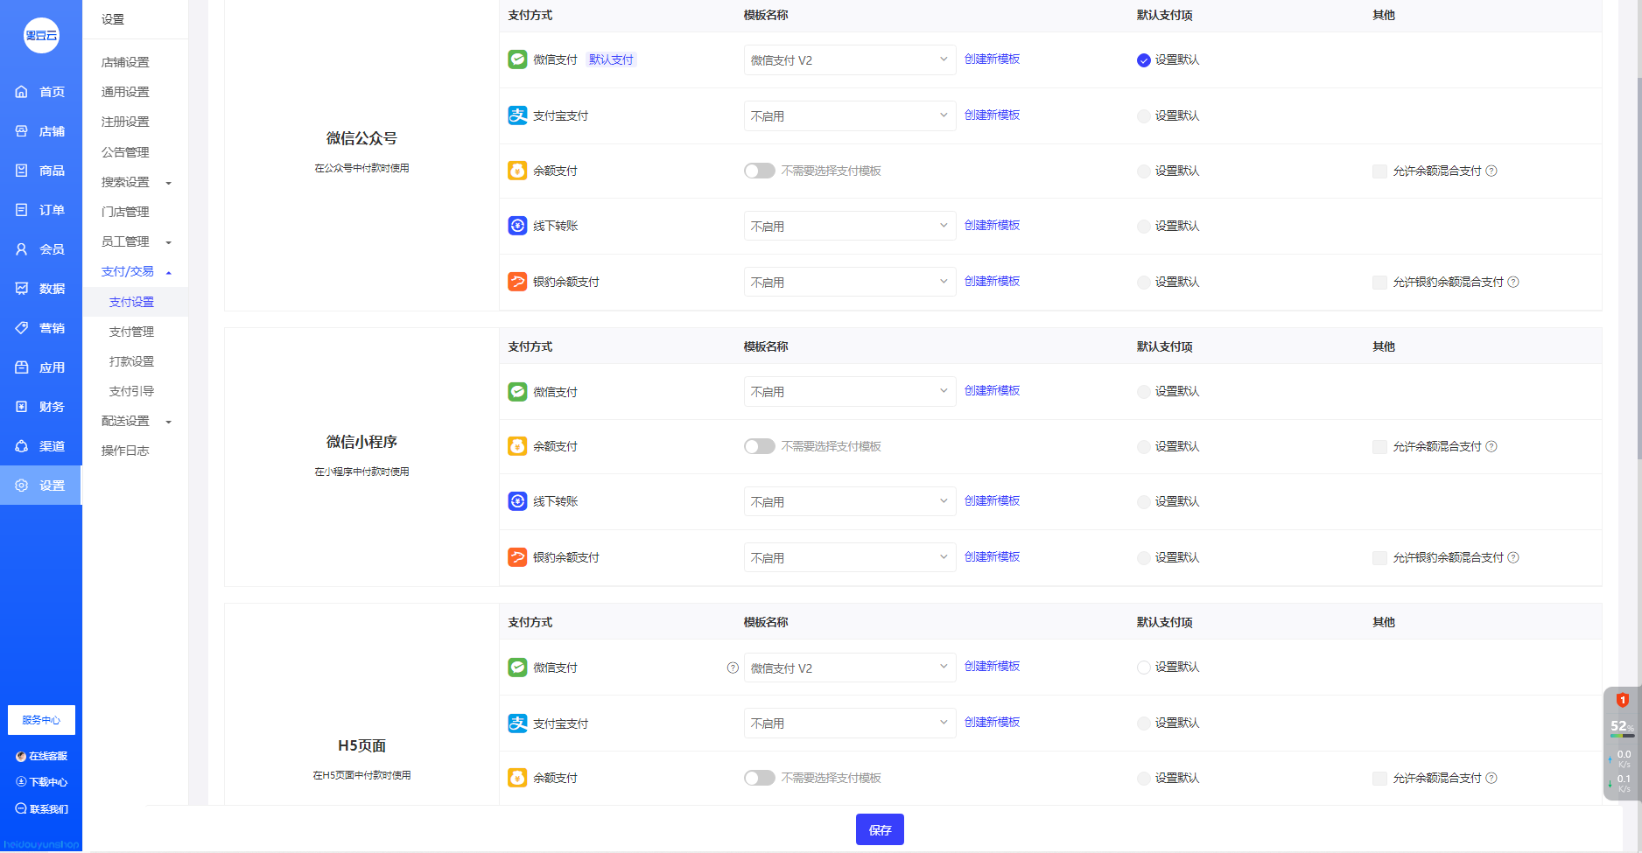
Task: Click the 保存 save button
Action: [x=880, y=829]
